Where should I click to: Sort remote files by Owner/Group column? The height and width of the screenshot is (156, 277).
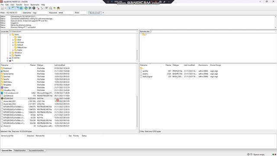(216, 65)
